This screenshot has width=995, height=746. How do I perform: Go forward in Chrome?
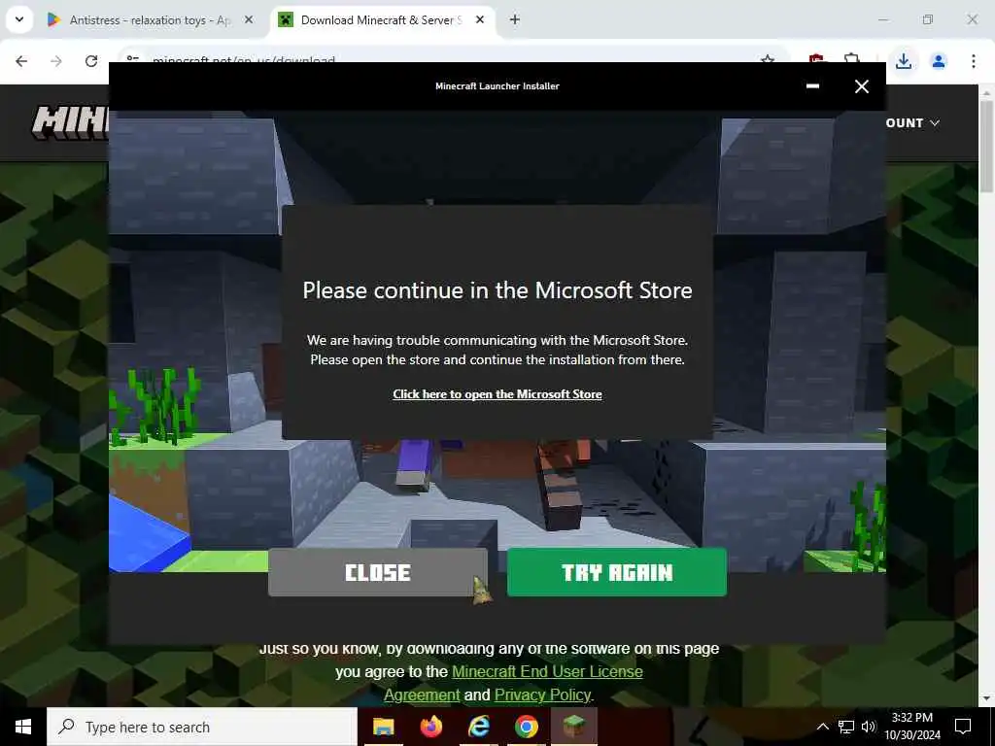coord(56,61)
